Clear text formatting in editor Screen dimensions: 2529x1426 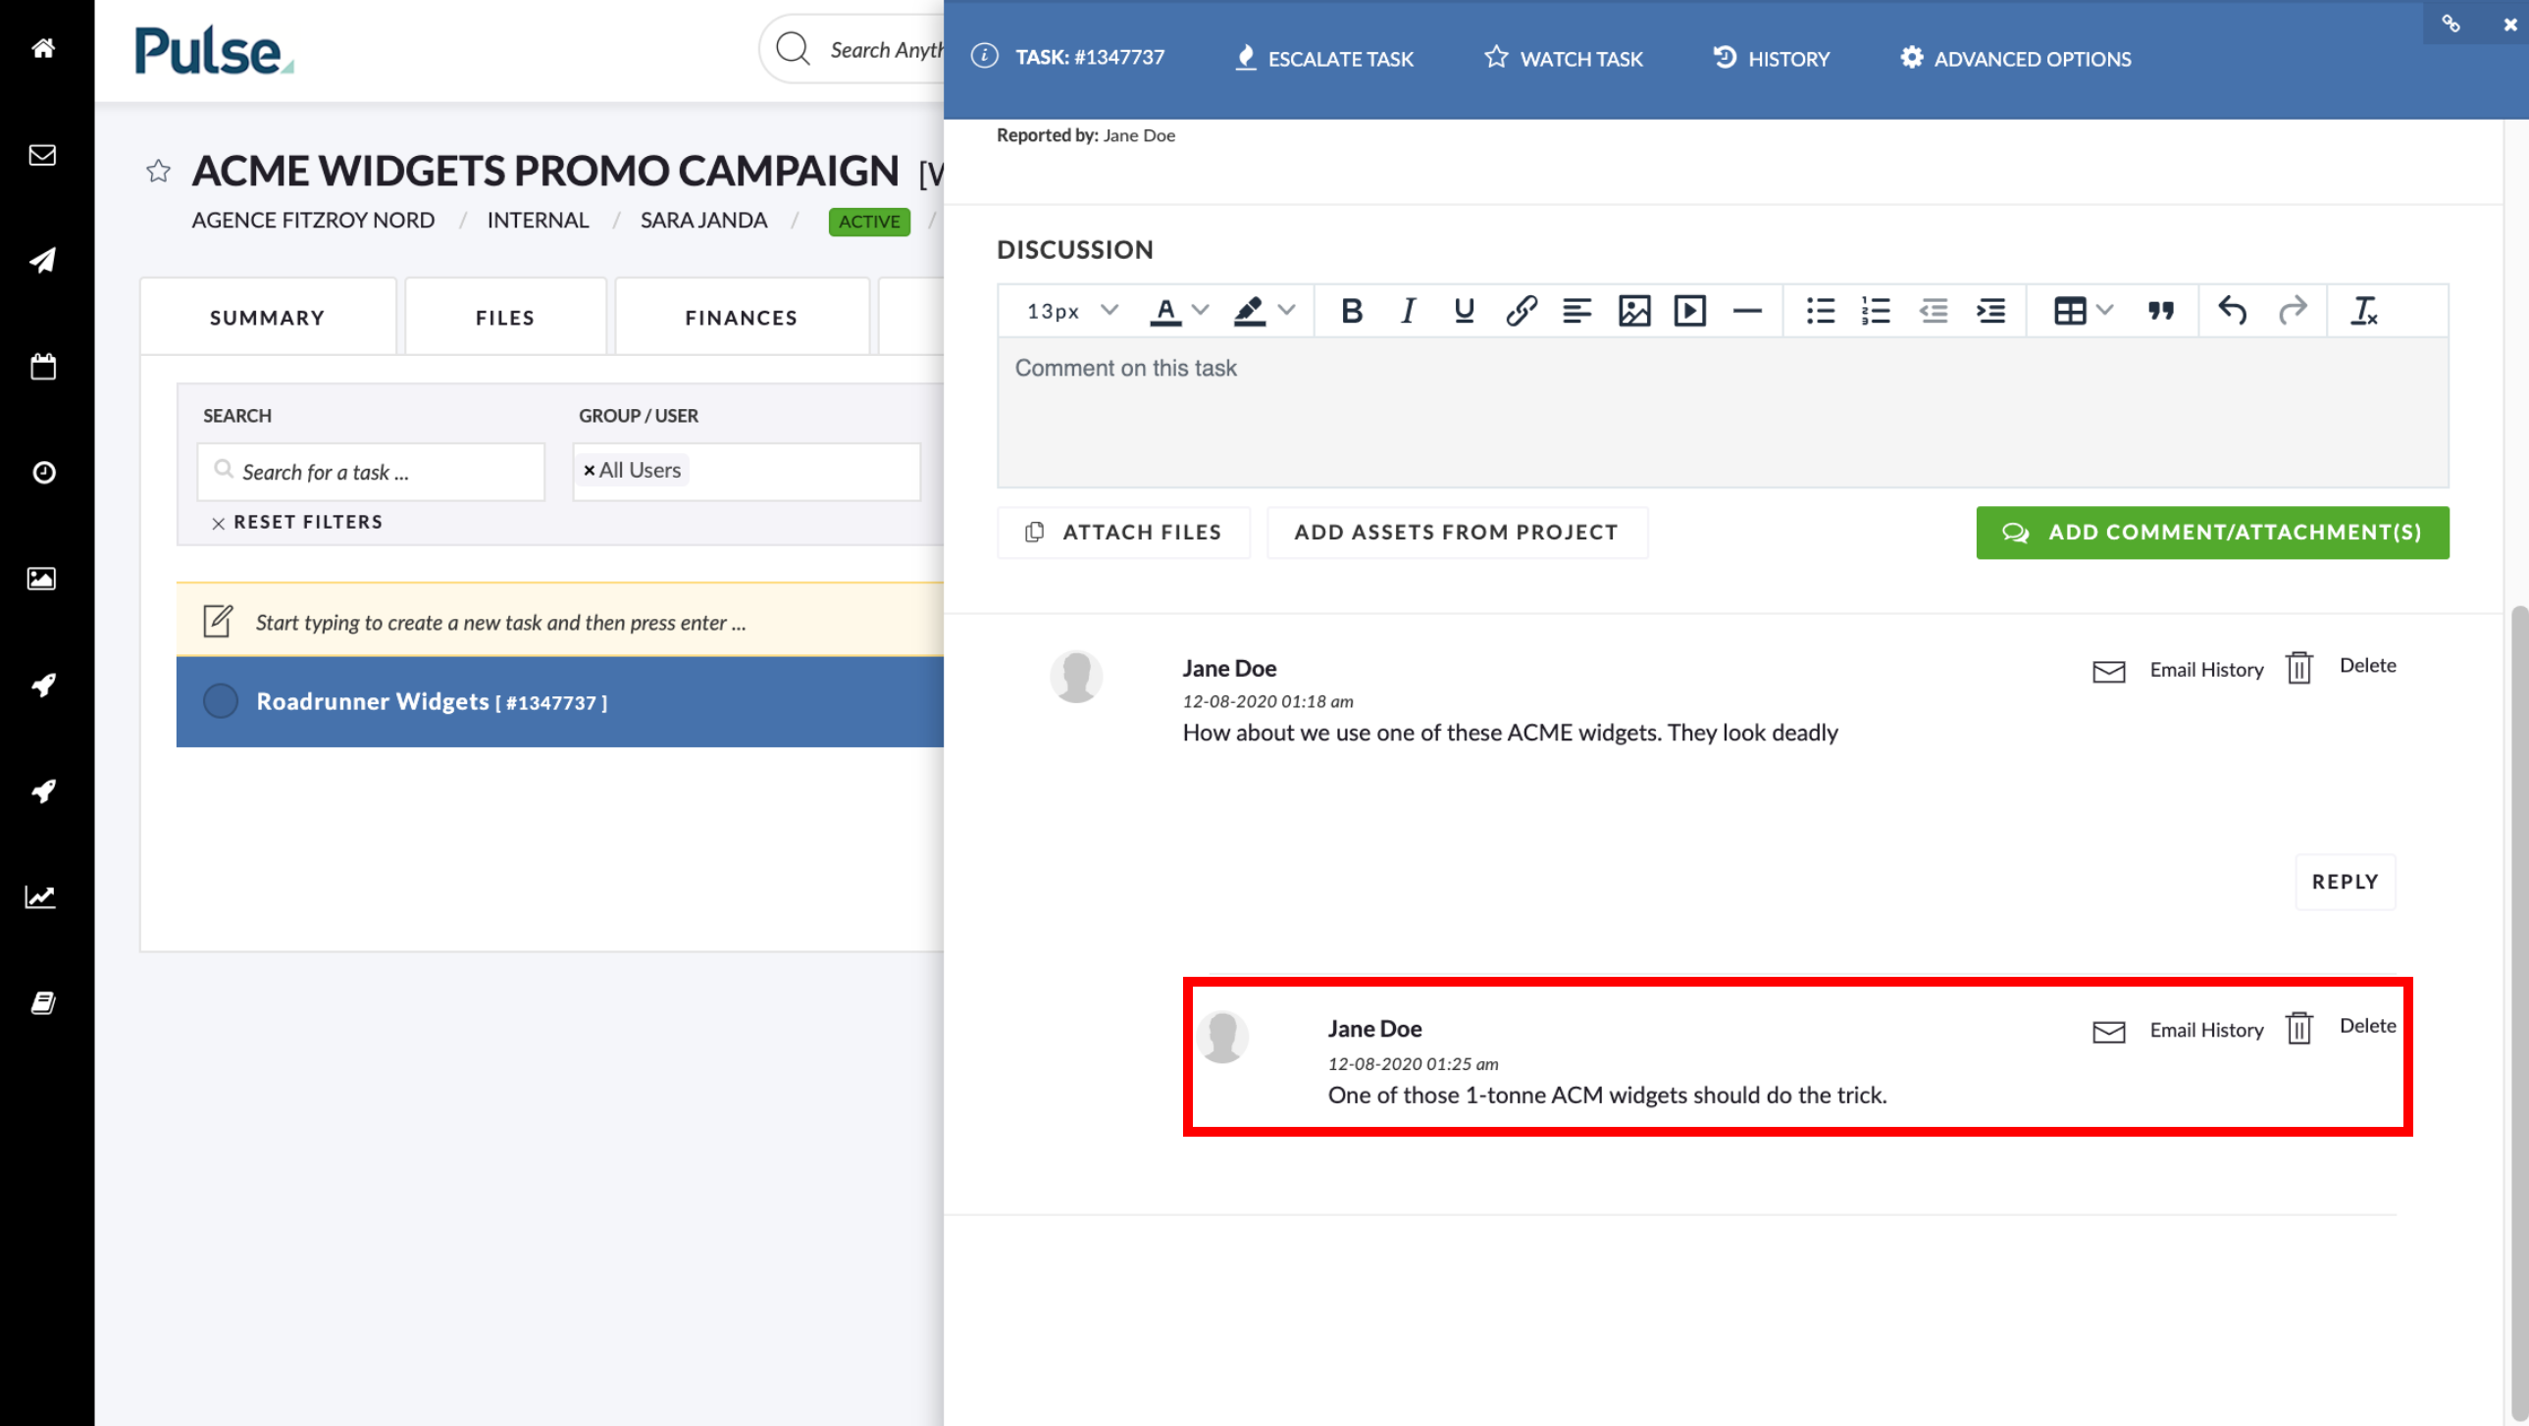[2364, 311]
